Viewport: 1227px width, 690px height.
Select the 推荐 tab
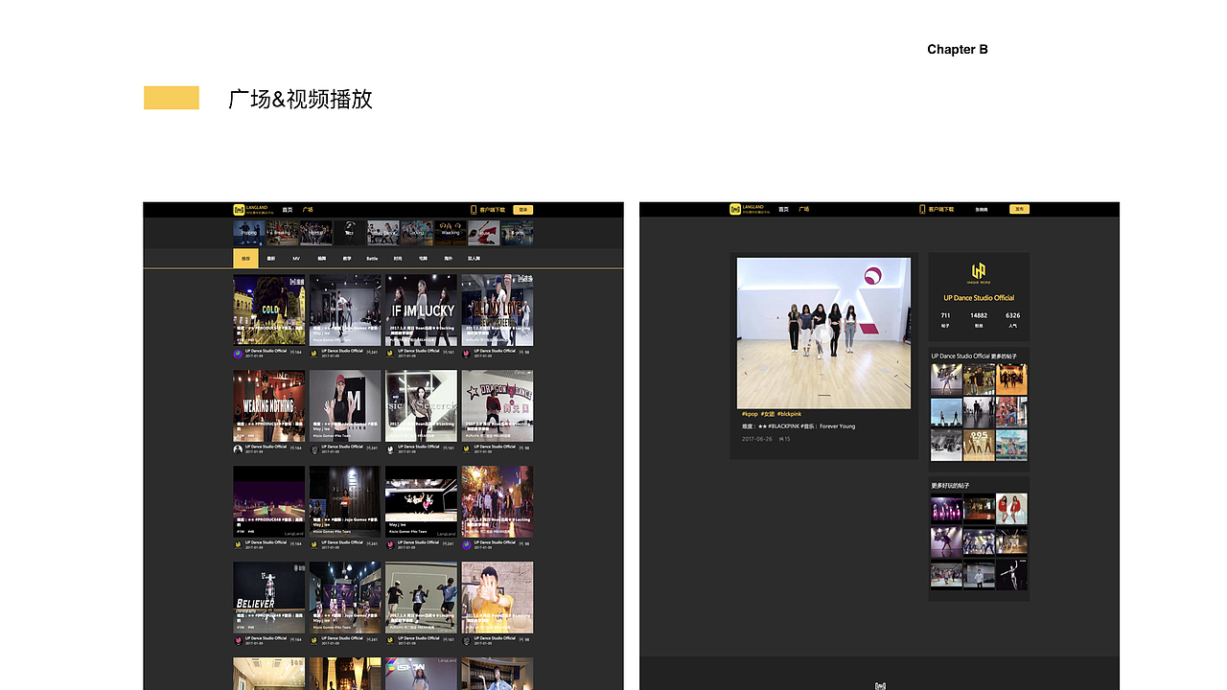(245, 258)
